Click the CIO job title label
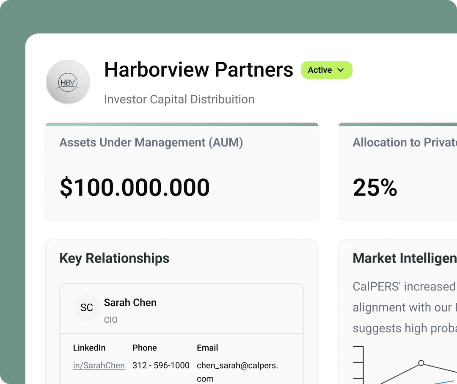Viewport: 457px width, 384px height. (x=111, y=320)
